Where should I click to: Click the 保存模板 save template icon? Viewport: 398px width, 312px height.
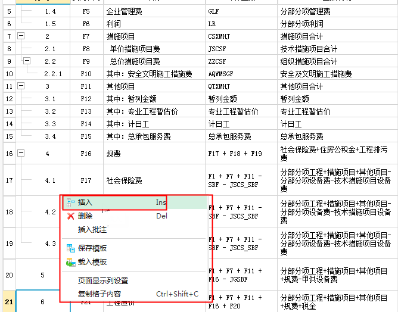click(x=70, y=248)
